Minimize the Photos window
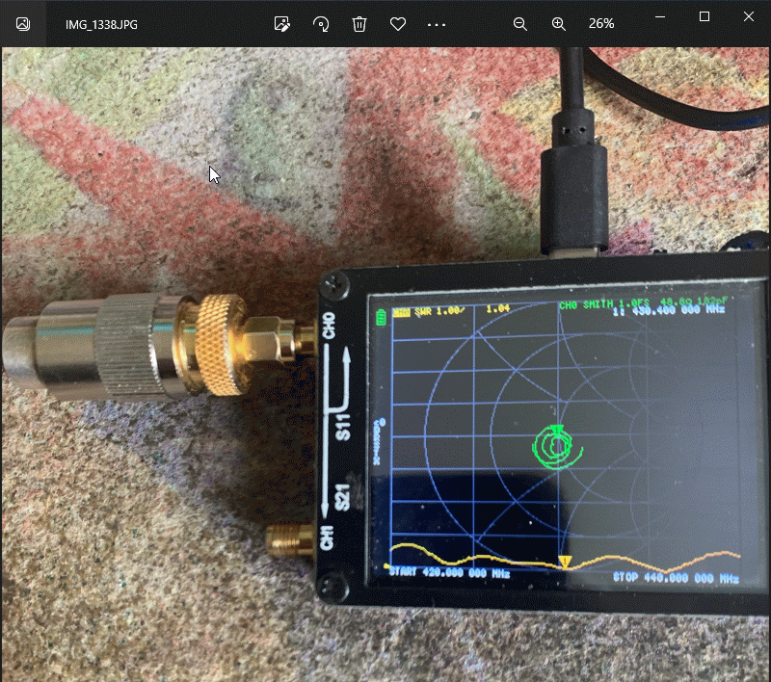 point(661,16)
